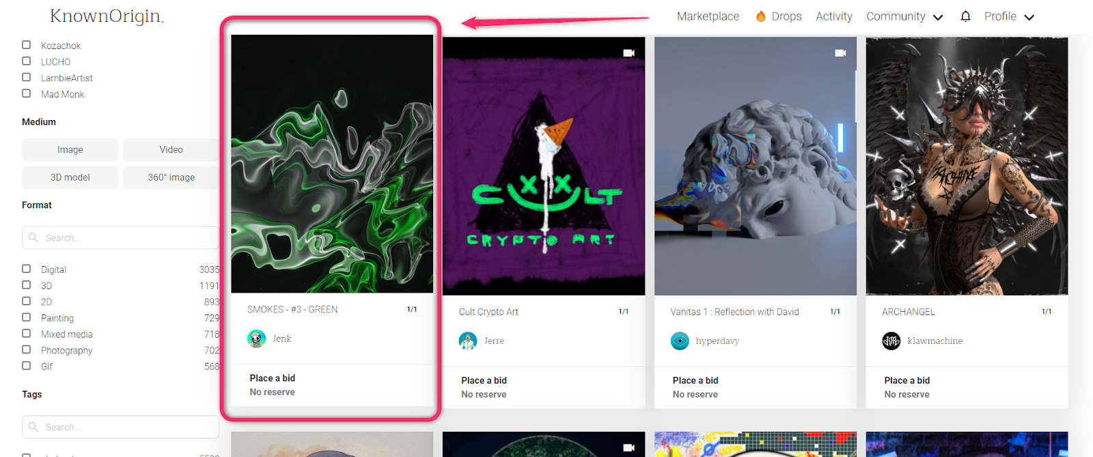Click the Tags search input field
Image resolution: width=1093 pixels, height=457 pixels.
[120, 427]
